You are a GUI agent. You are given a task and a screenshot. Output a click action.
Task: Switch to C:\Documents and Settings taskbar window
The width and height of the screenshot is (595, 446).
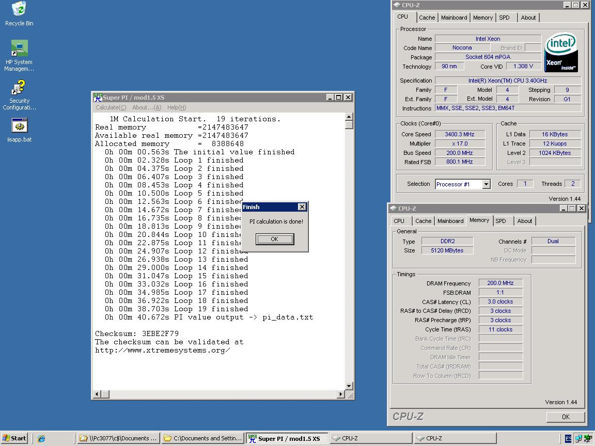coord(202,438)
